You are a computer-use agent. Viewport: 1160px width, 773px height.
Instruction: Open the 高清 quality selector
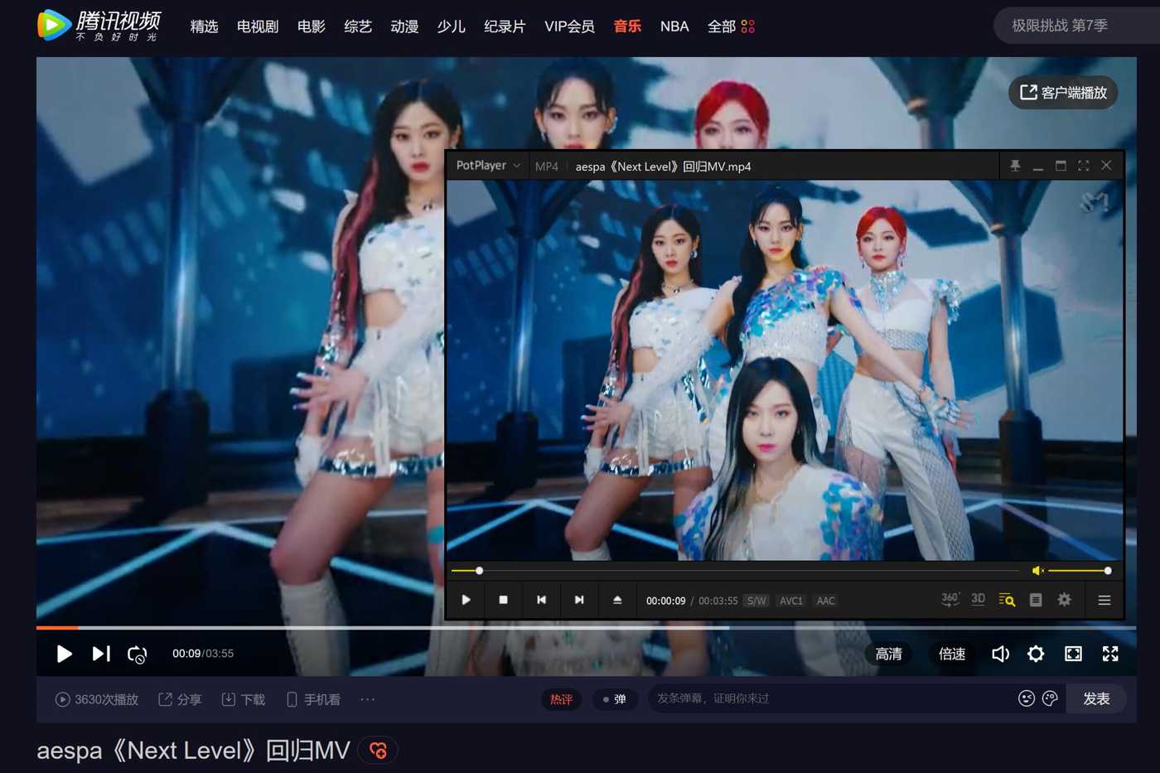point(888,654)
